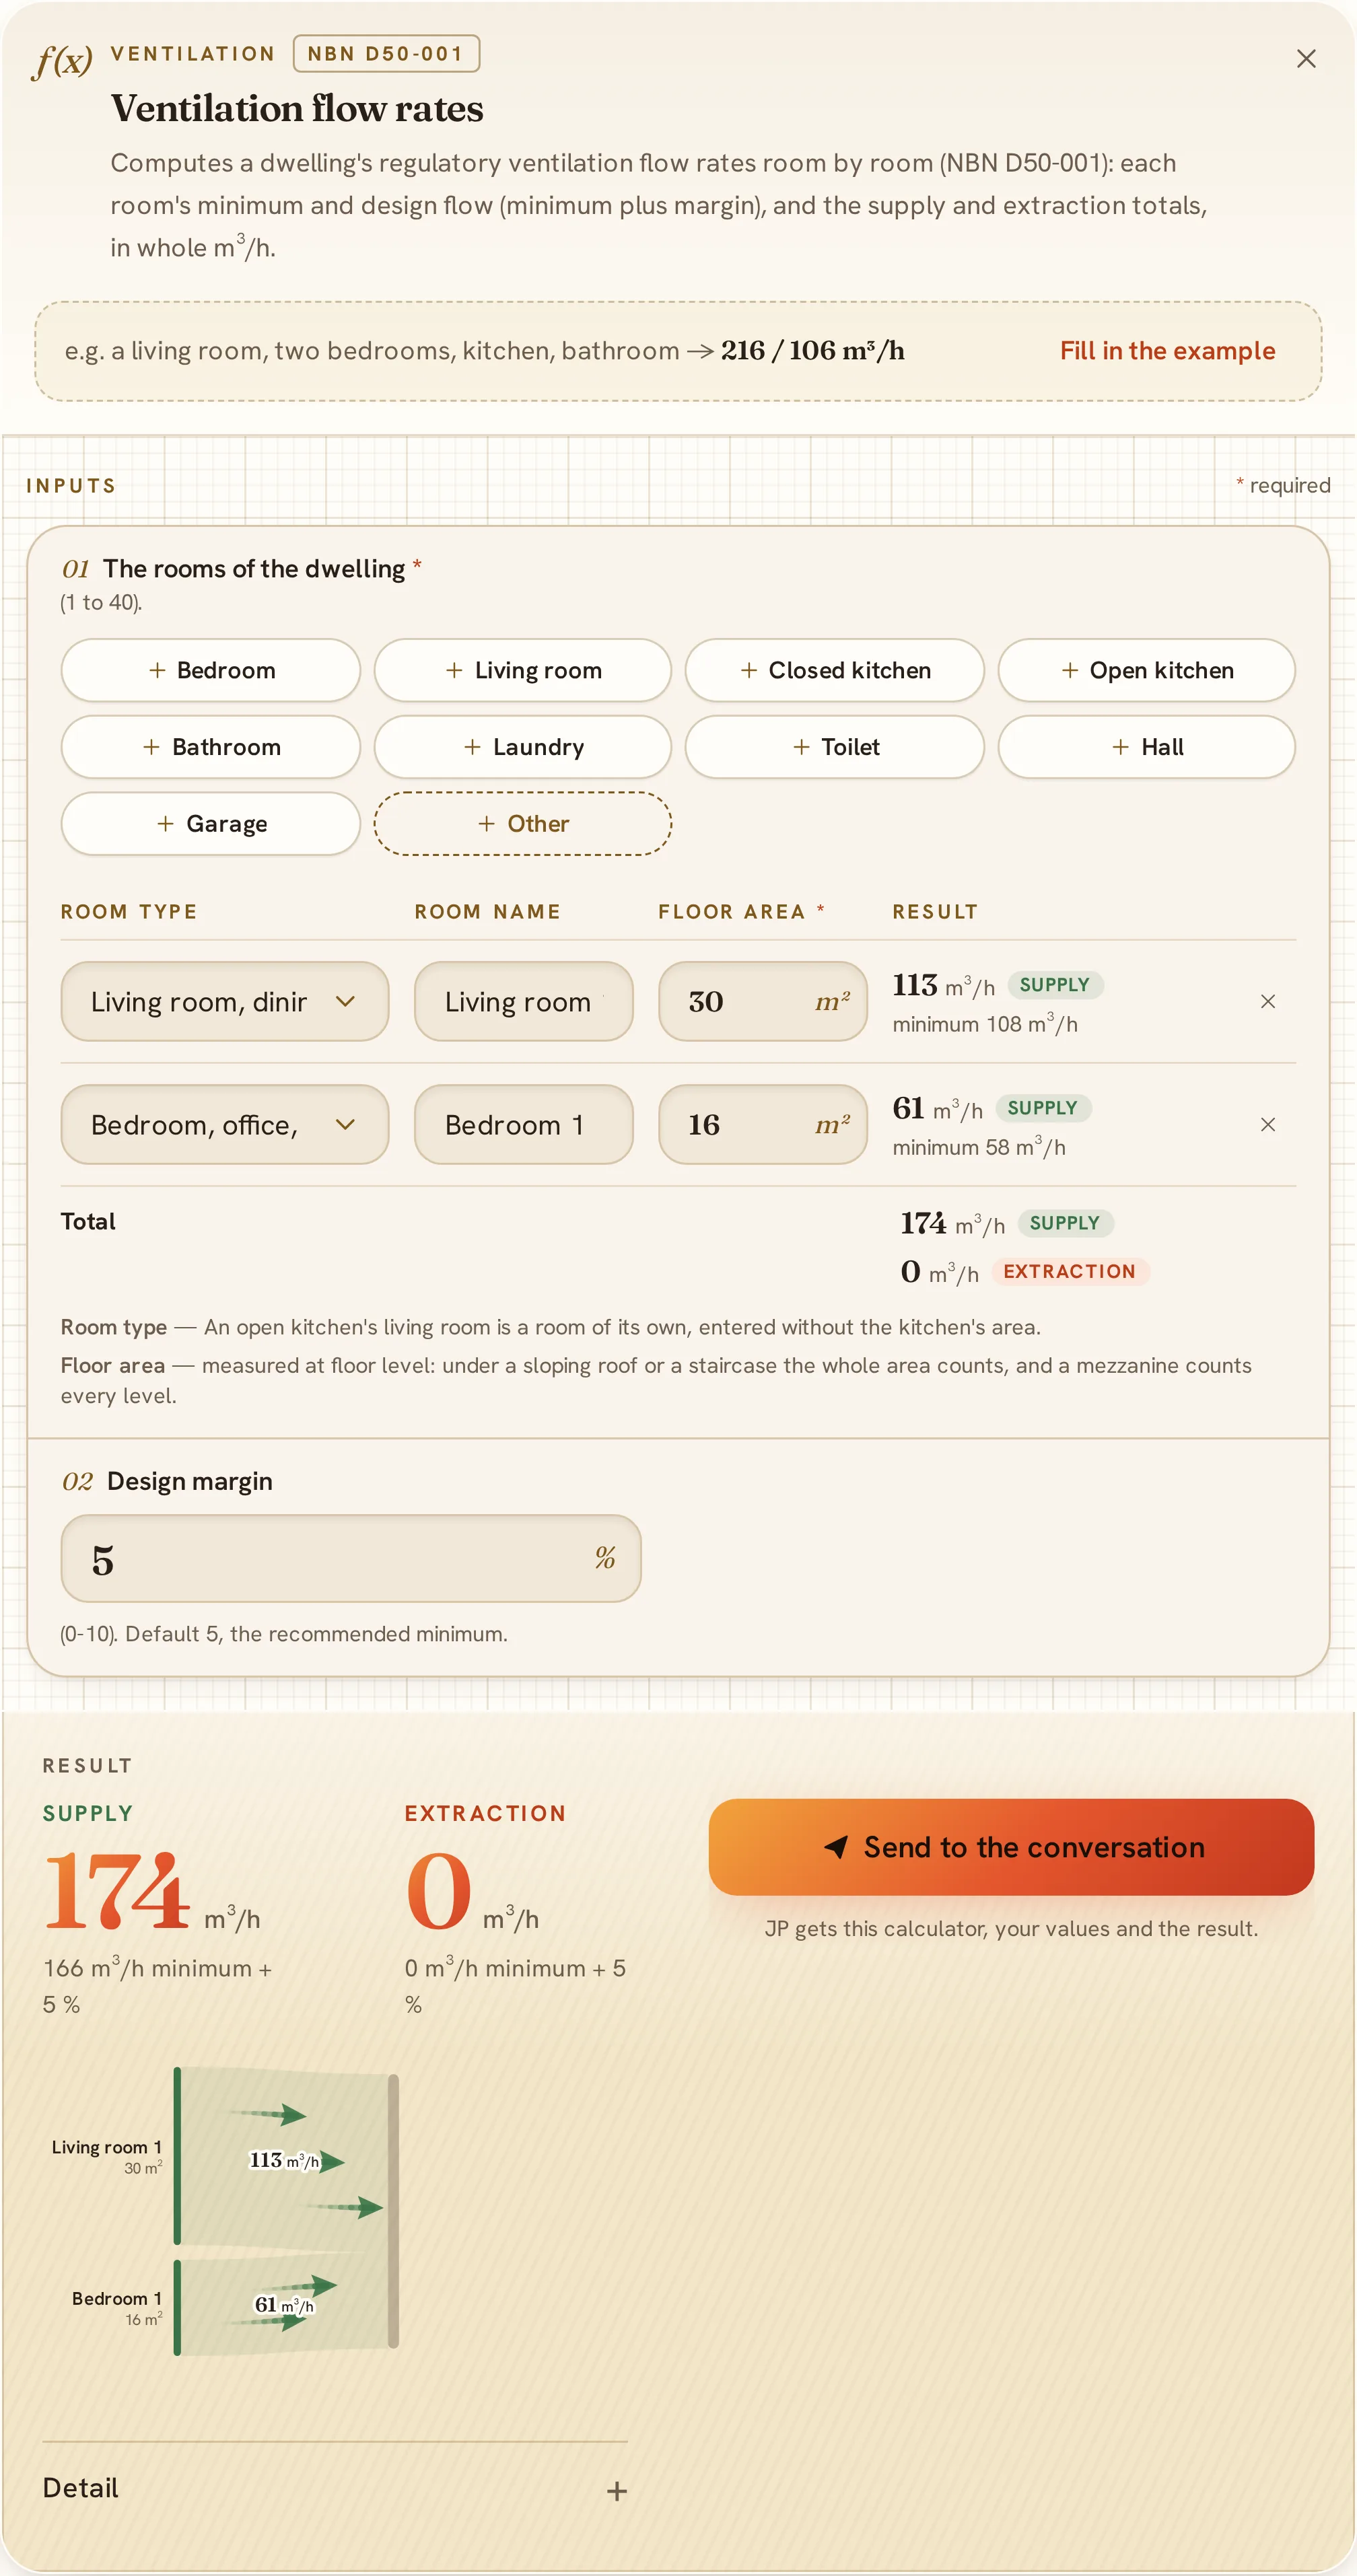Click the EXTRACTION badge in Total row

point(1070,1271)
